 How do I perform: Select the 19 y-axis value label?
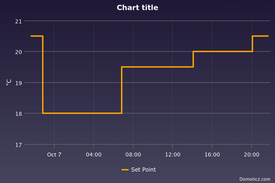18,83
